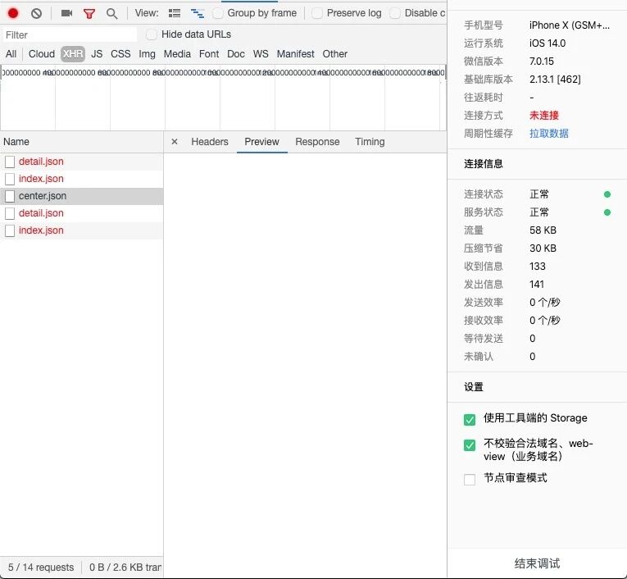627x579 pixels.
Task: Filter requests by CSS
Action: click(120, 54)
